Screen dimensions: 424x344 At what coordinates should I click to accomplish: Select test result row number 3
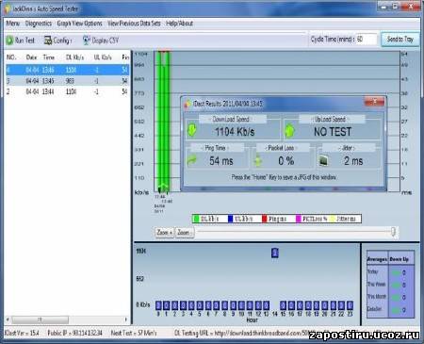point(67,81)
